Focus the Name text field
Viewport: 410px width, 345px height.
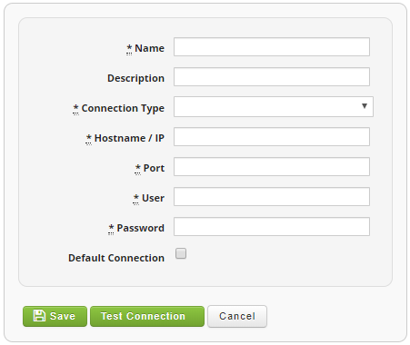point(272,47)
